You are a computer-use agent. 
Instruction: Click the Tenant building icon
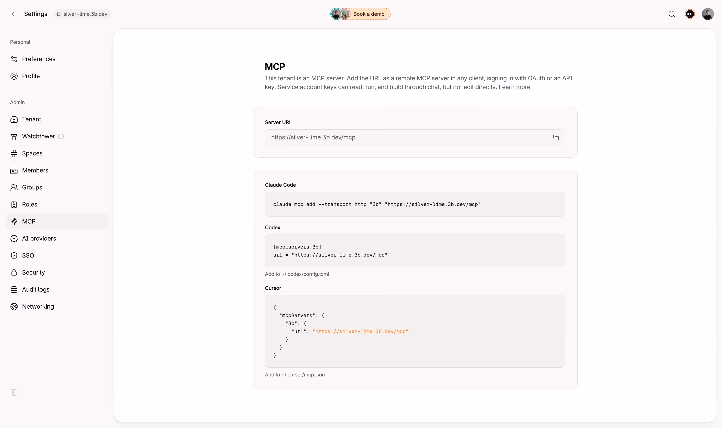coord(14,119)
